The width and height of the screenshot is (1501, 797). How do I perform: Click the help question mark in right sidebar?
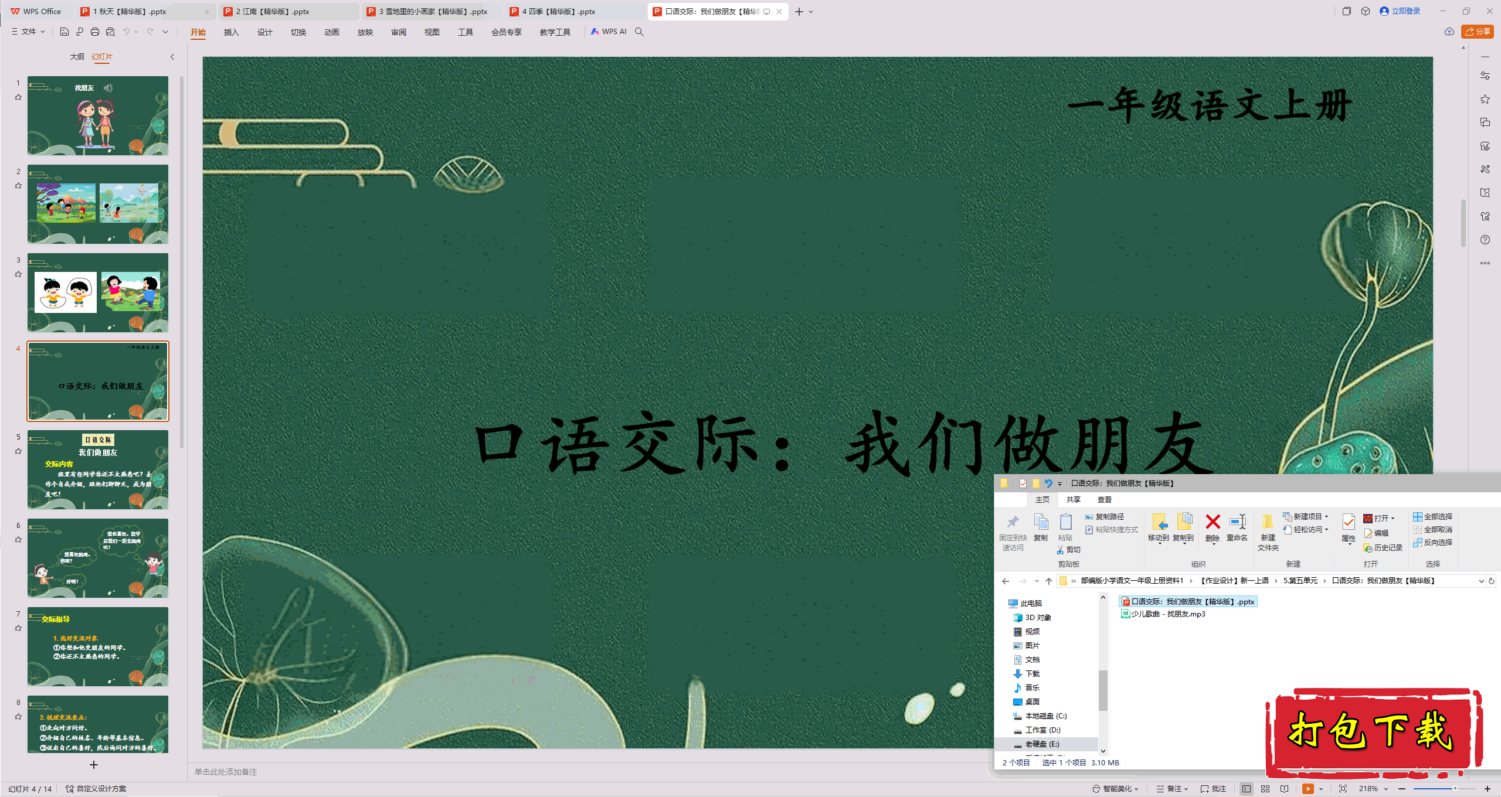(x=1485, y=240)
